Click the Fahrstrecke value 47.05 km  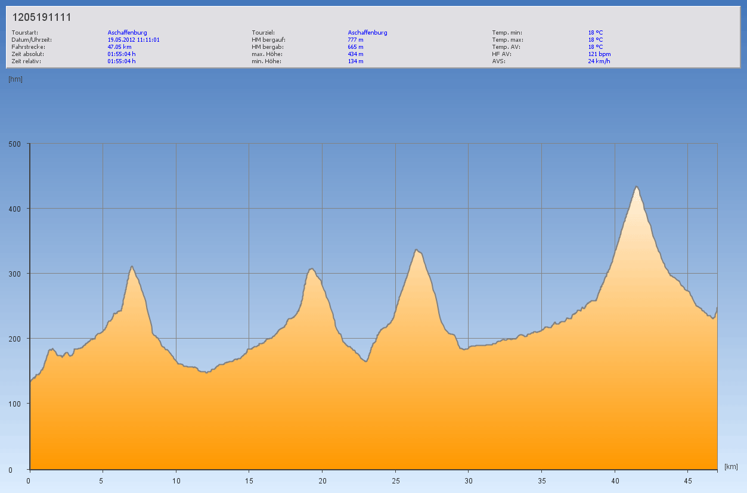pyautogui.click(x=119, y=47)
